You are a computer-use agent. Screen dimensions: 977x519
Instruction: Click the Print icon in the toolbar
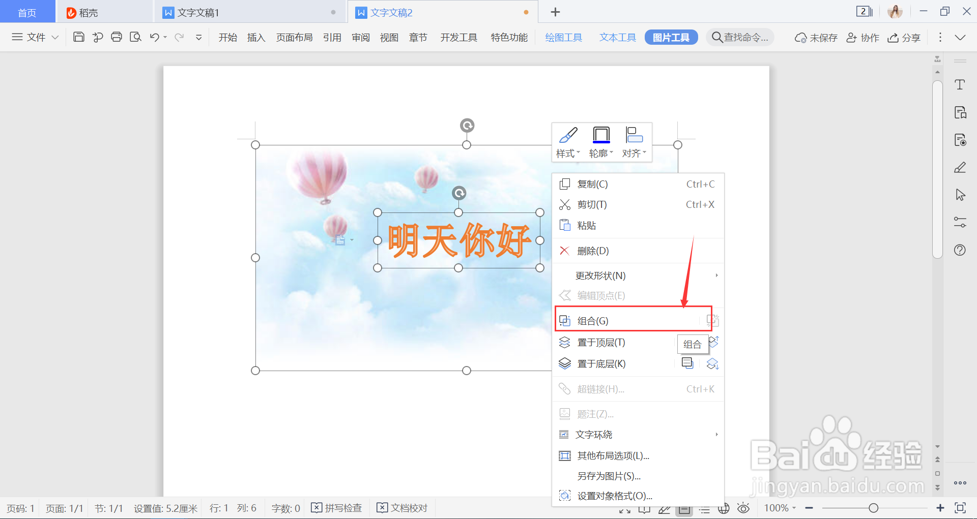tap(117, 37)
